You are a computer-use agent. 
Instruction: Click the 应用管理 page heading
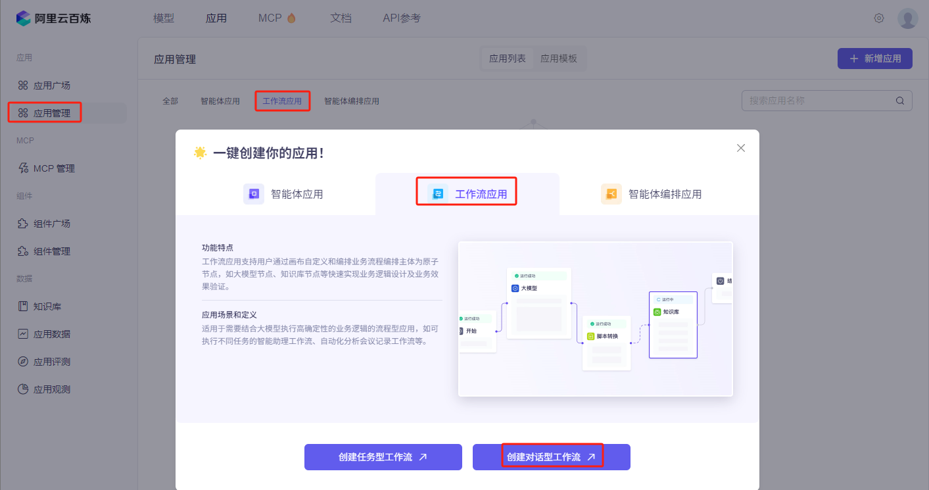pos(175,59)
